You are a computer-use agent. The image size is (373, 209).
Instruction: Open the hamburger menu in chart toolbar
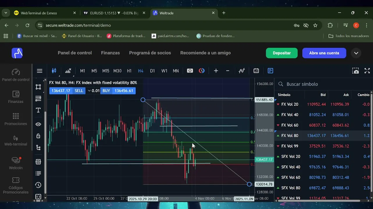click(40, 71)
